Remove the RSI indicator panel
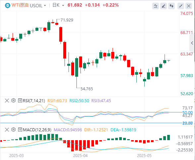195x160 pixels. tap(7, 100)
